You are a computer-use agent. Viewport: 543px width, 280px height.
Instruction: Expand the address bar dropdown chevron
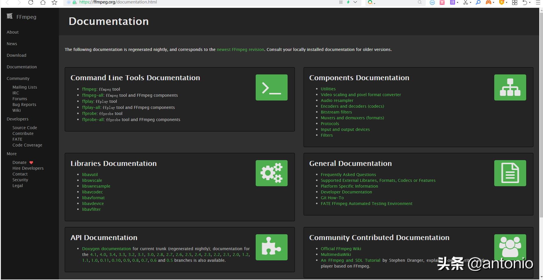355,2
